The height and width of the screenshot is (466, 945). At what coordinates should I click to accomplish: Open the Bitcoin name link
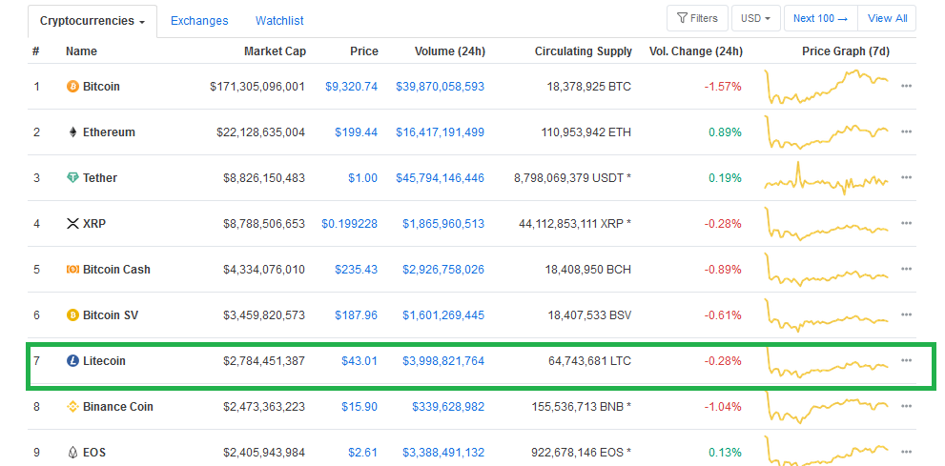101,87
